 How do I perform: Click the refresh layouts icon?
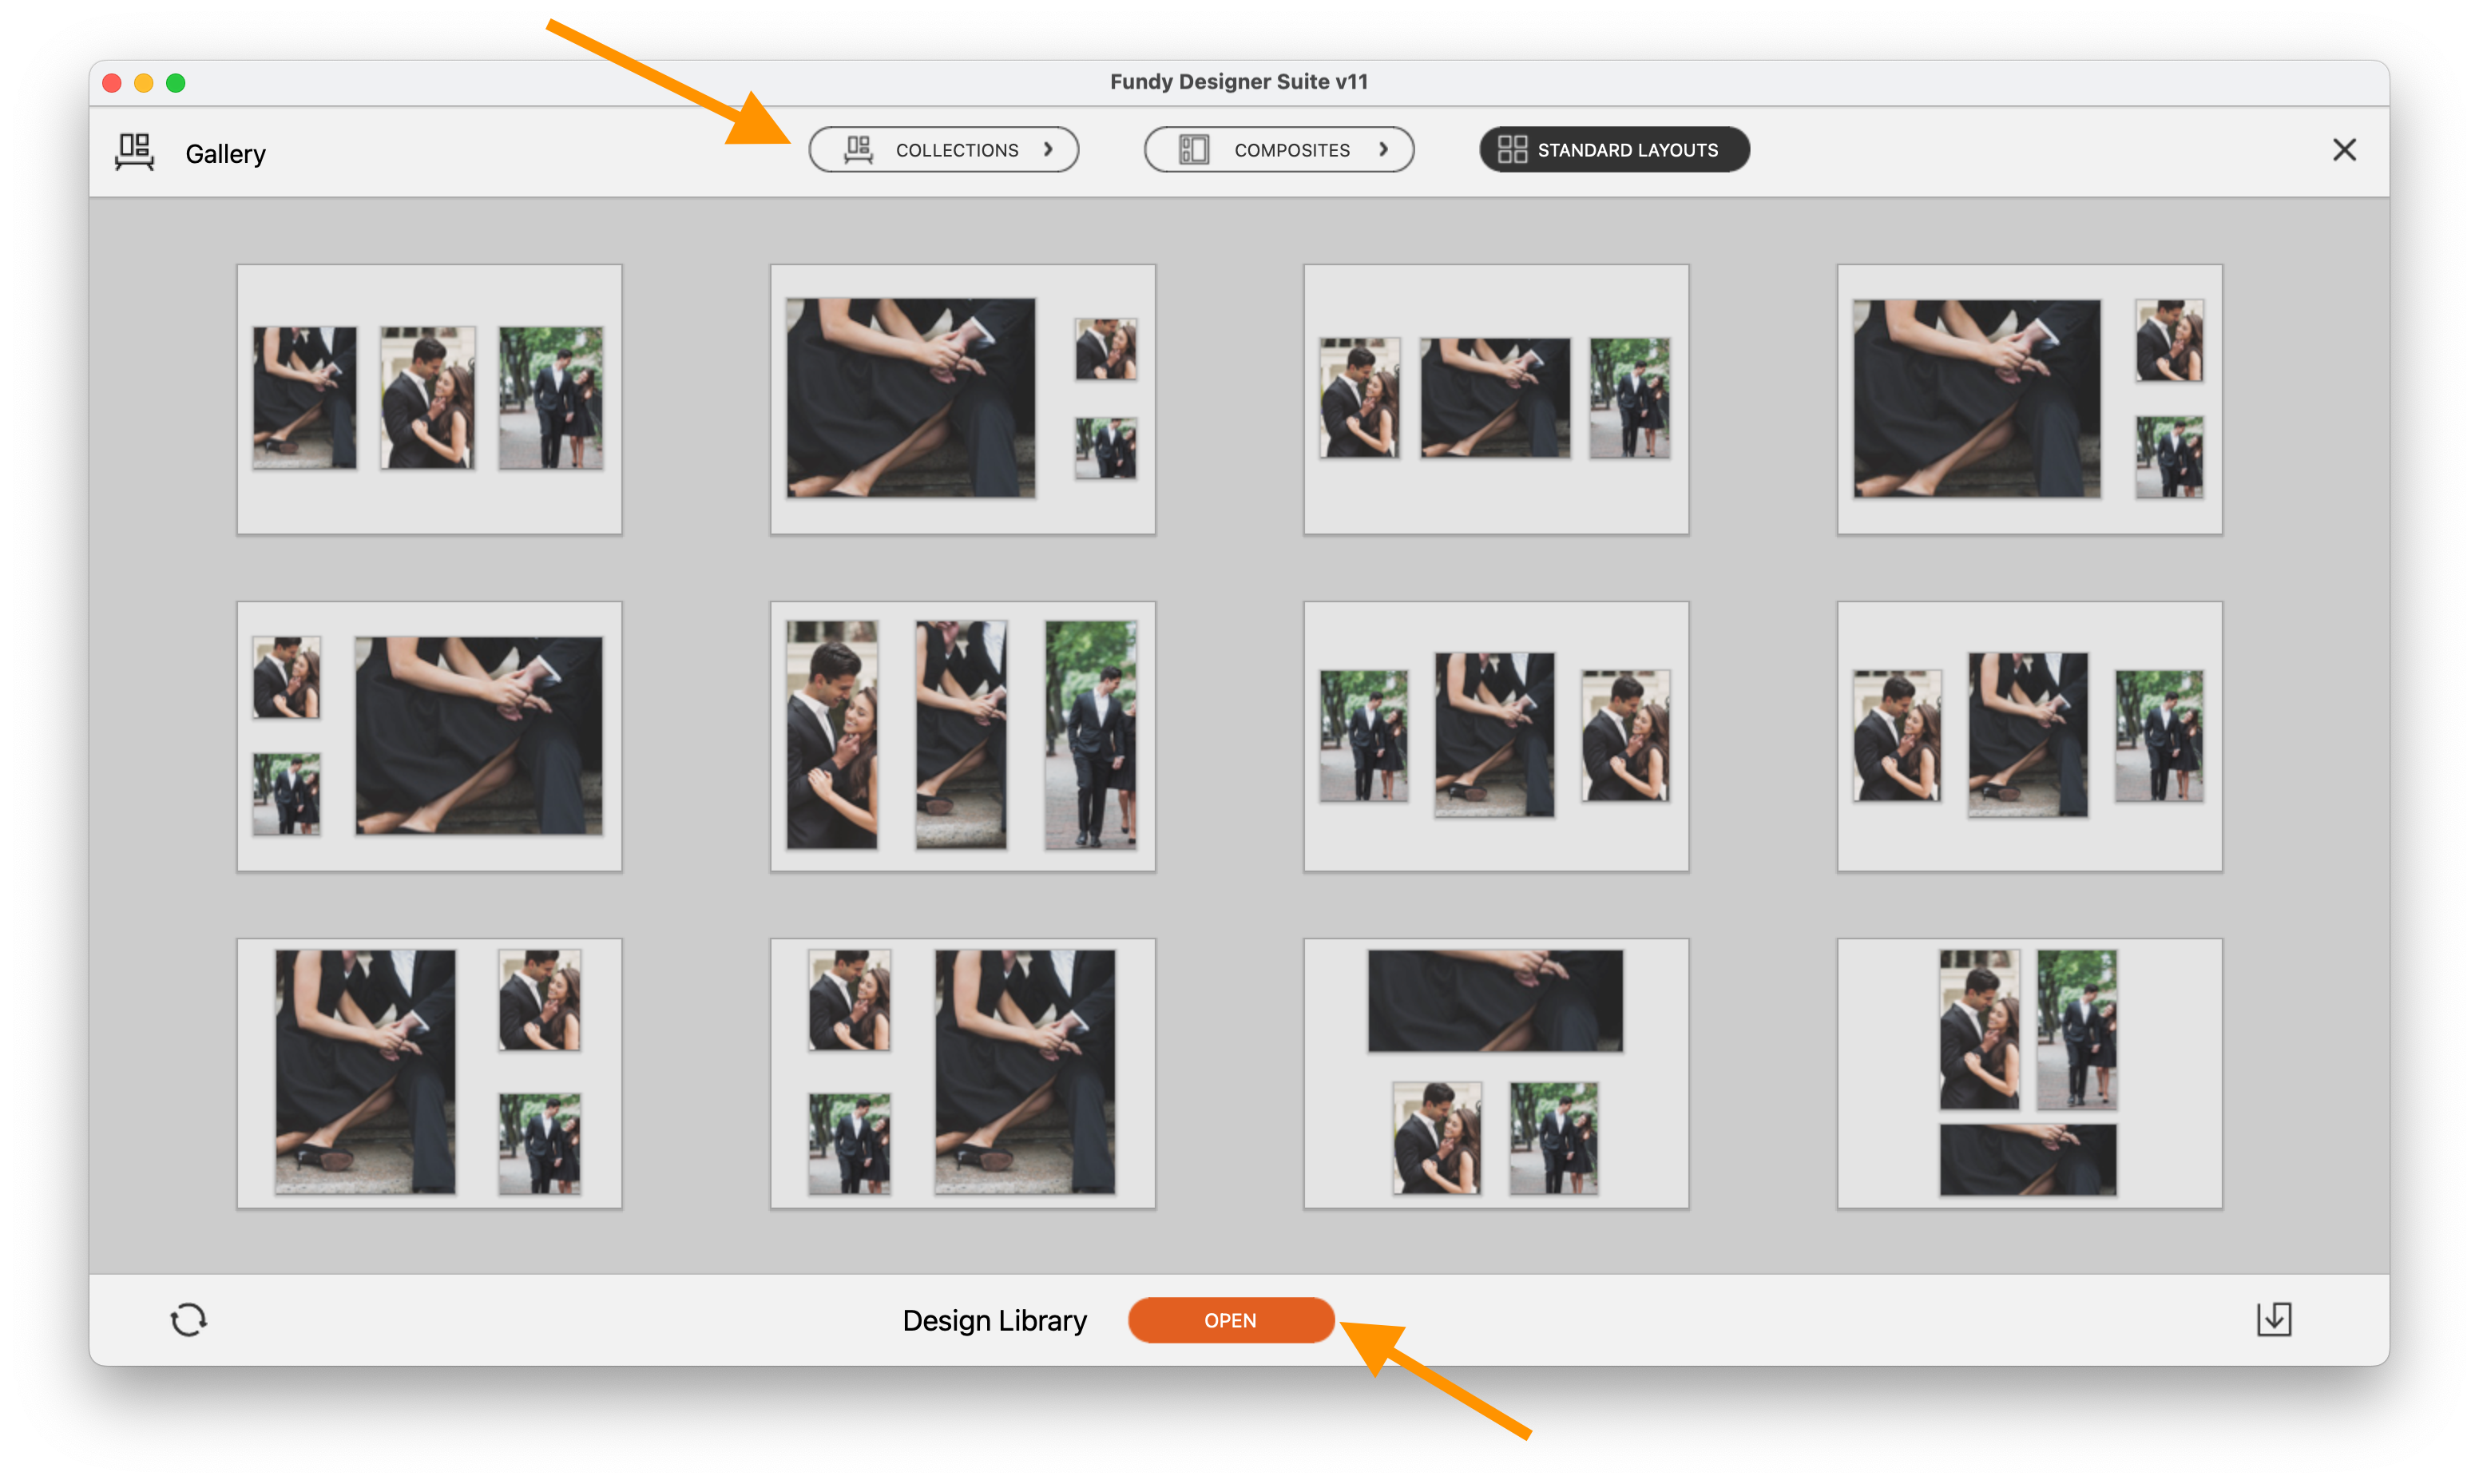pyautogui.click(x=188, y=1319)
